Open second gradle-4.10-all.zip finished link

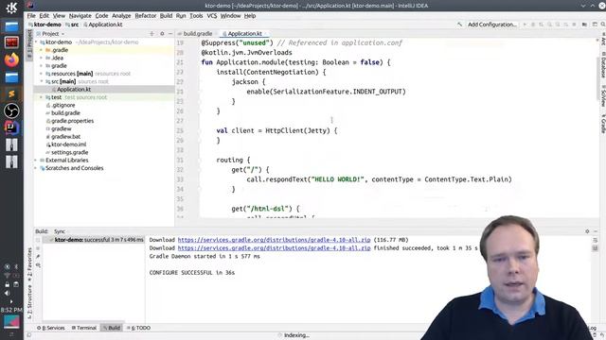pos(274,248)
